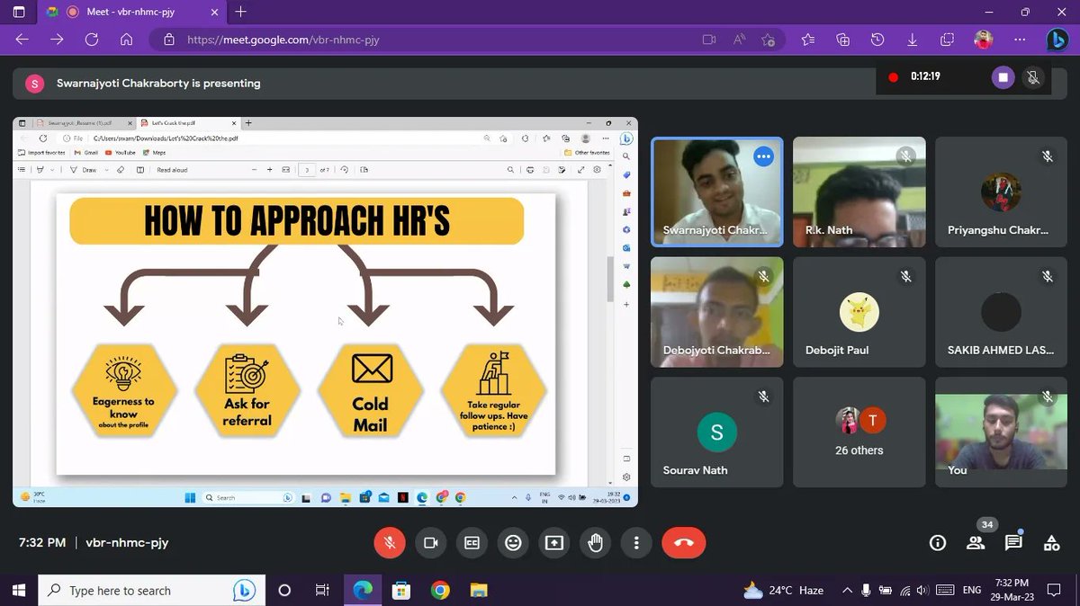
Task: Open Edge Collections
Action: click(842, 40)
